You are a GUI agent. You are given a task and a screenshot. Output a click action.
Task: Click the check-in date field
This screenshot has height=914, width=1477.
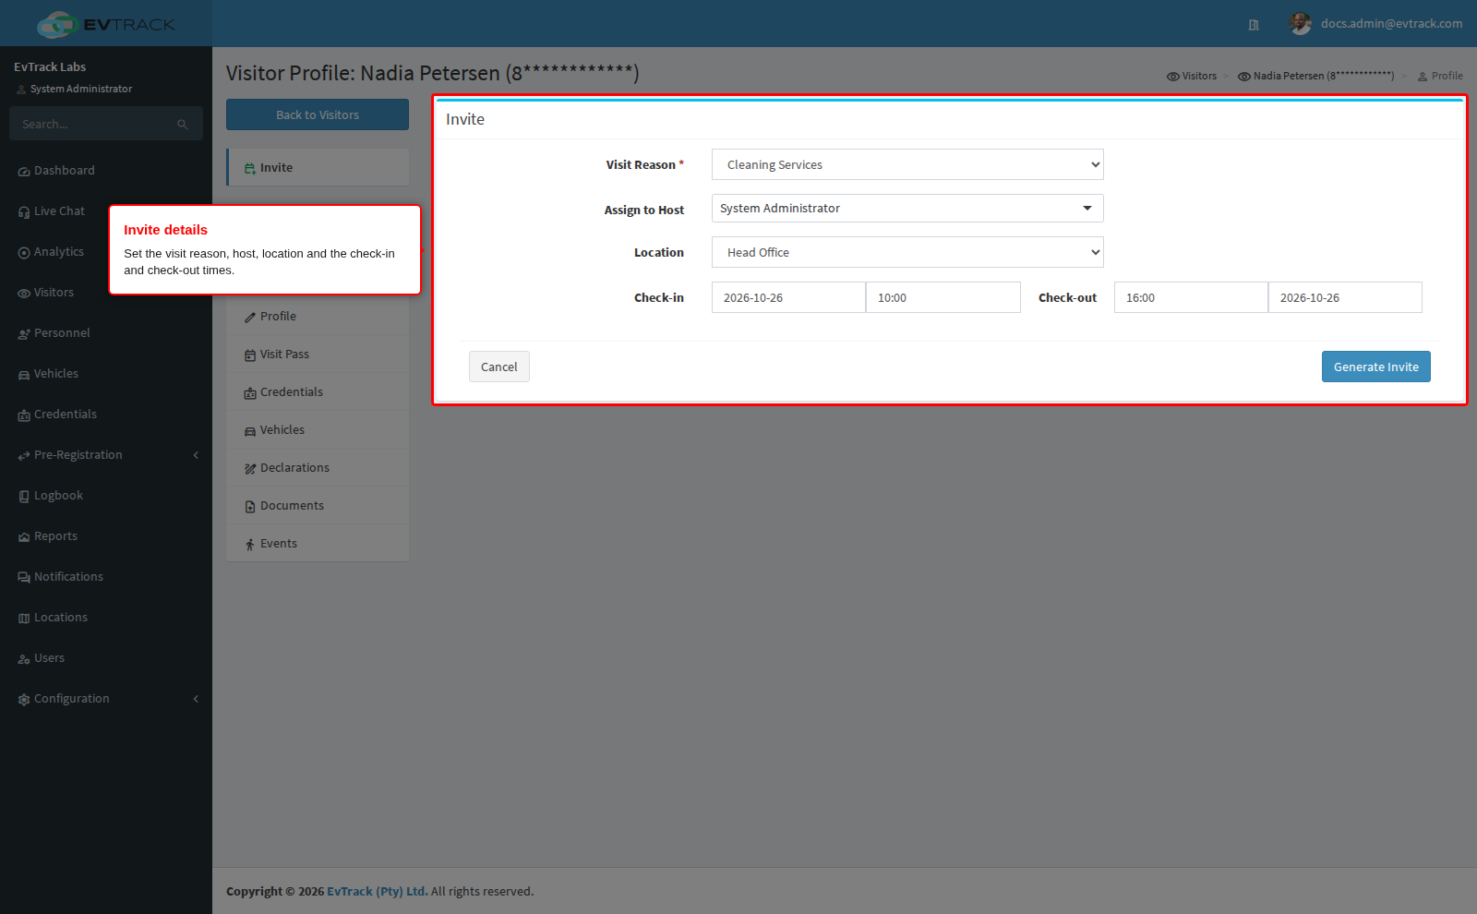pyautogui.click(x=788, y=297)
